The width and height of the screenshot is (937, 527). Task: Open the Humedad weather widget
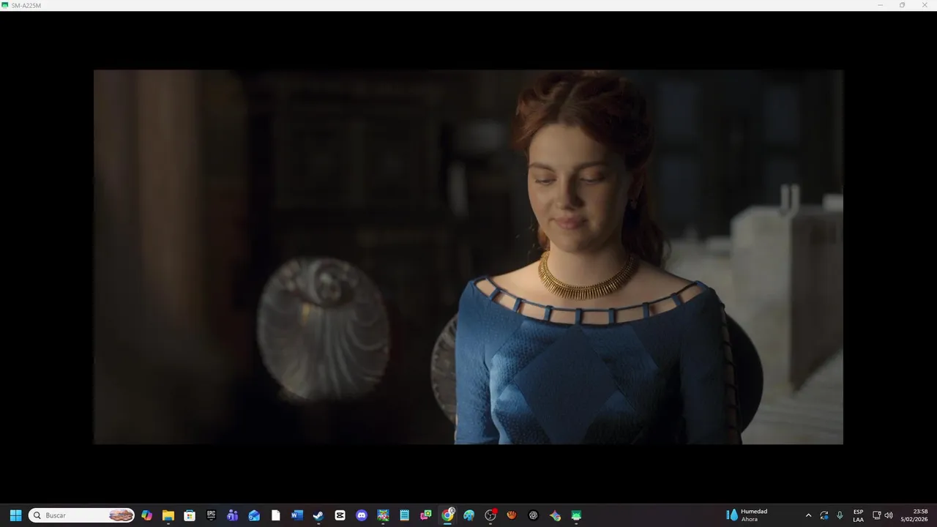click(x=747, y=515)
